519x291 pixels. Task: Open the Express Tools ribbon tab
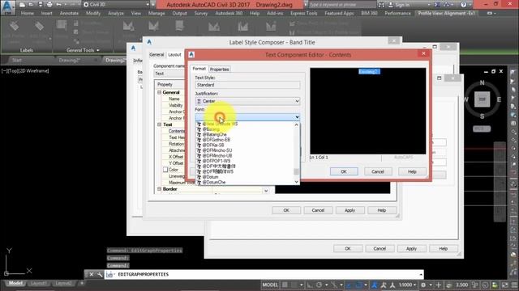point(303,13)
